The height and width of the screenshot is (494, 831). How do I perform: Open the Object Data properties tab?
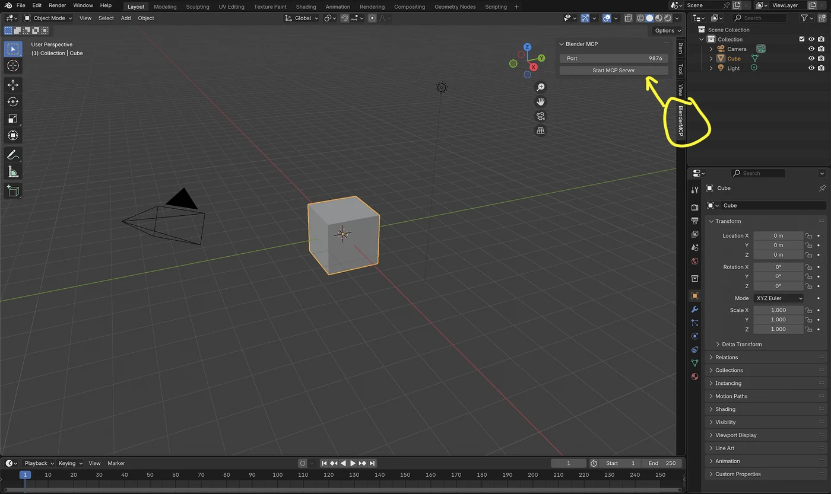[694, 363]
